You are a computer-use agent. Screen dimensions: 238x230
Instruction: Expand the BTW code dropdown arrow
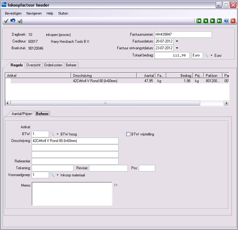57,134
